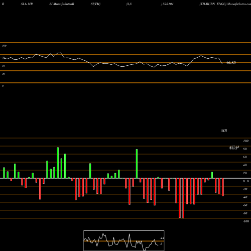Click the -5 label in the mini chart

(161, 244)
